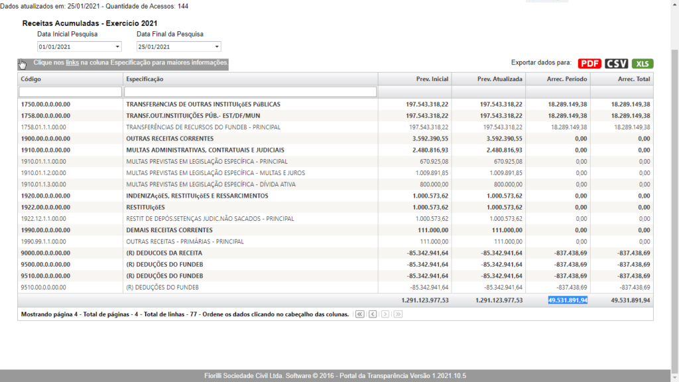
Task: Open the Data Final da Pesquisa dropdown
Action: (x=179, y=47)
